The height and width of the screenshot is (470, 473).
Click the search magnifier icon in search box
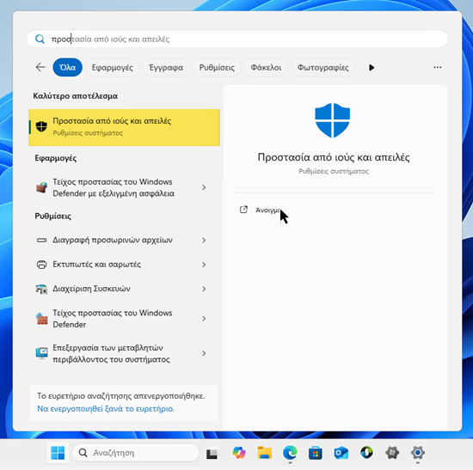point(40,39)
